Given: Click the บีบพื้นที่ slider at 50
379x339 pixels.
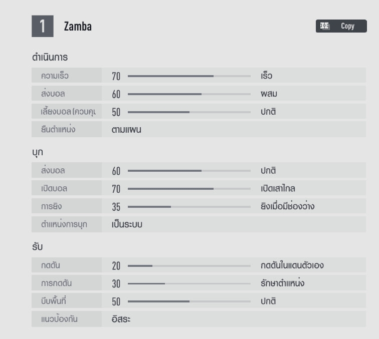Looking at the screenshot, I should pos(189,301).
